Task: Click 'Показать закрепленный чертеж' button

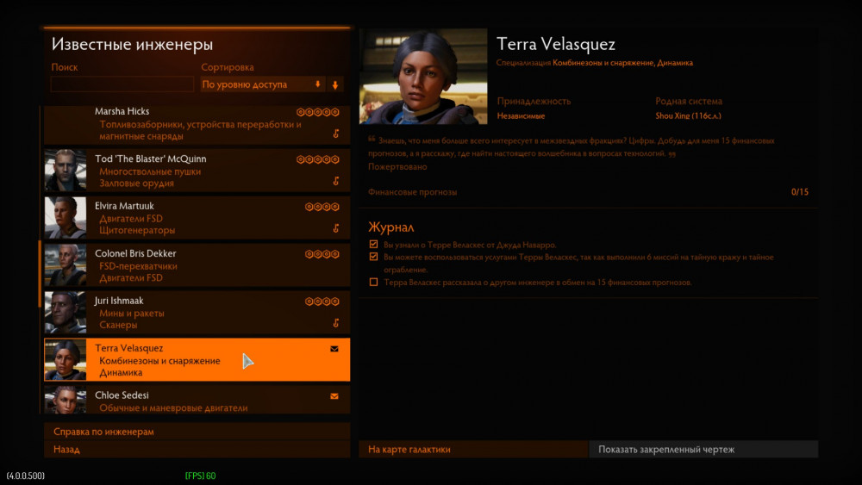Action: tap(703, 450)
